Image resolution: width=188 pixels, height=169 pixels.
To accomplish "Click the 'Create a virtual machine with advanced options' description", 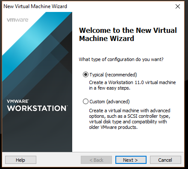I will [129, 119].
